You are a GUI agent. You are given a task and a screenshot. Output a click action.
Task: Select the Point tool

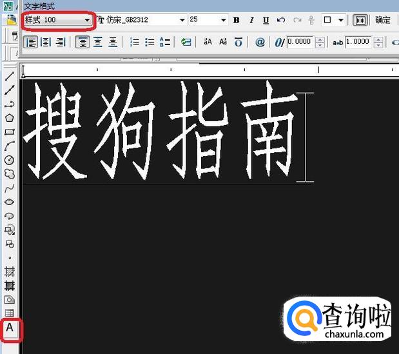10,258
